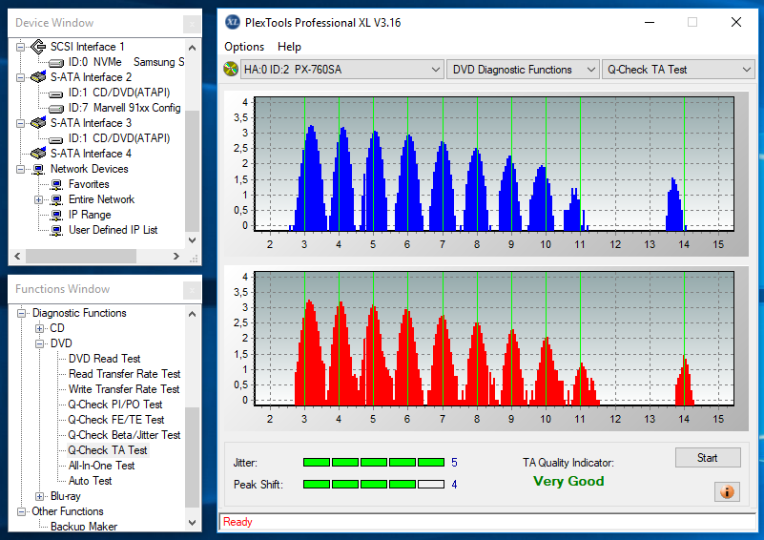The width and height of the screenshot is (764, 540).
Task: Collapse the SCSI Interface 1 node
Action: (x=20, y=48)
